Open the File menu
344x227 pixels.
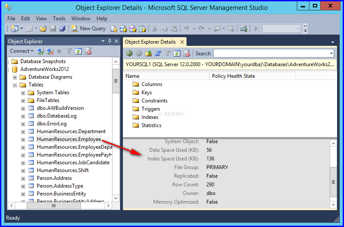click(x=11, y=19)
